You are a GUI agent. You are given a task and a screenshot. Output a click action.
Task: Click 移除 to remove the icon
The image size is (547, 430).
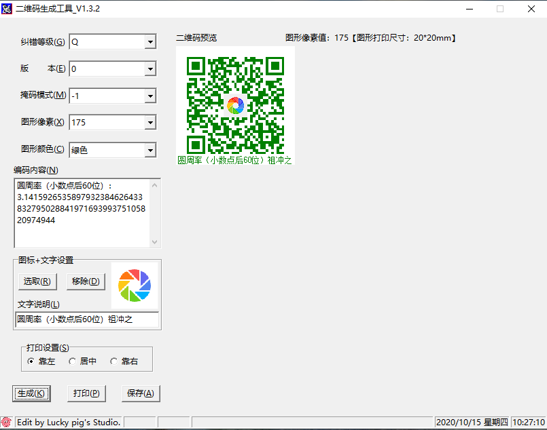click(86, 281)
